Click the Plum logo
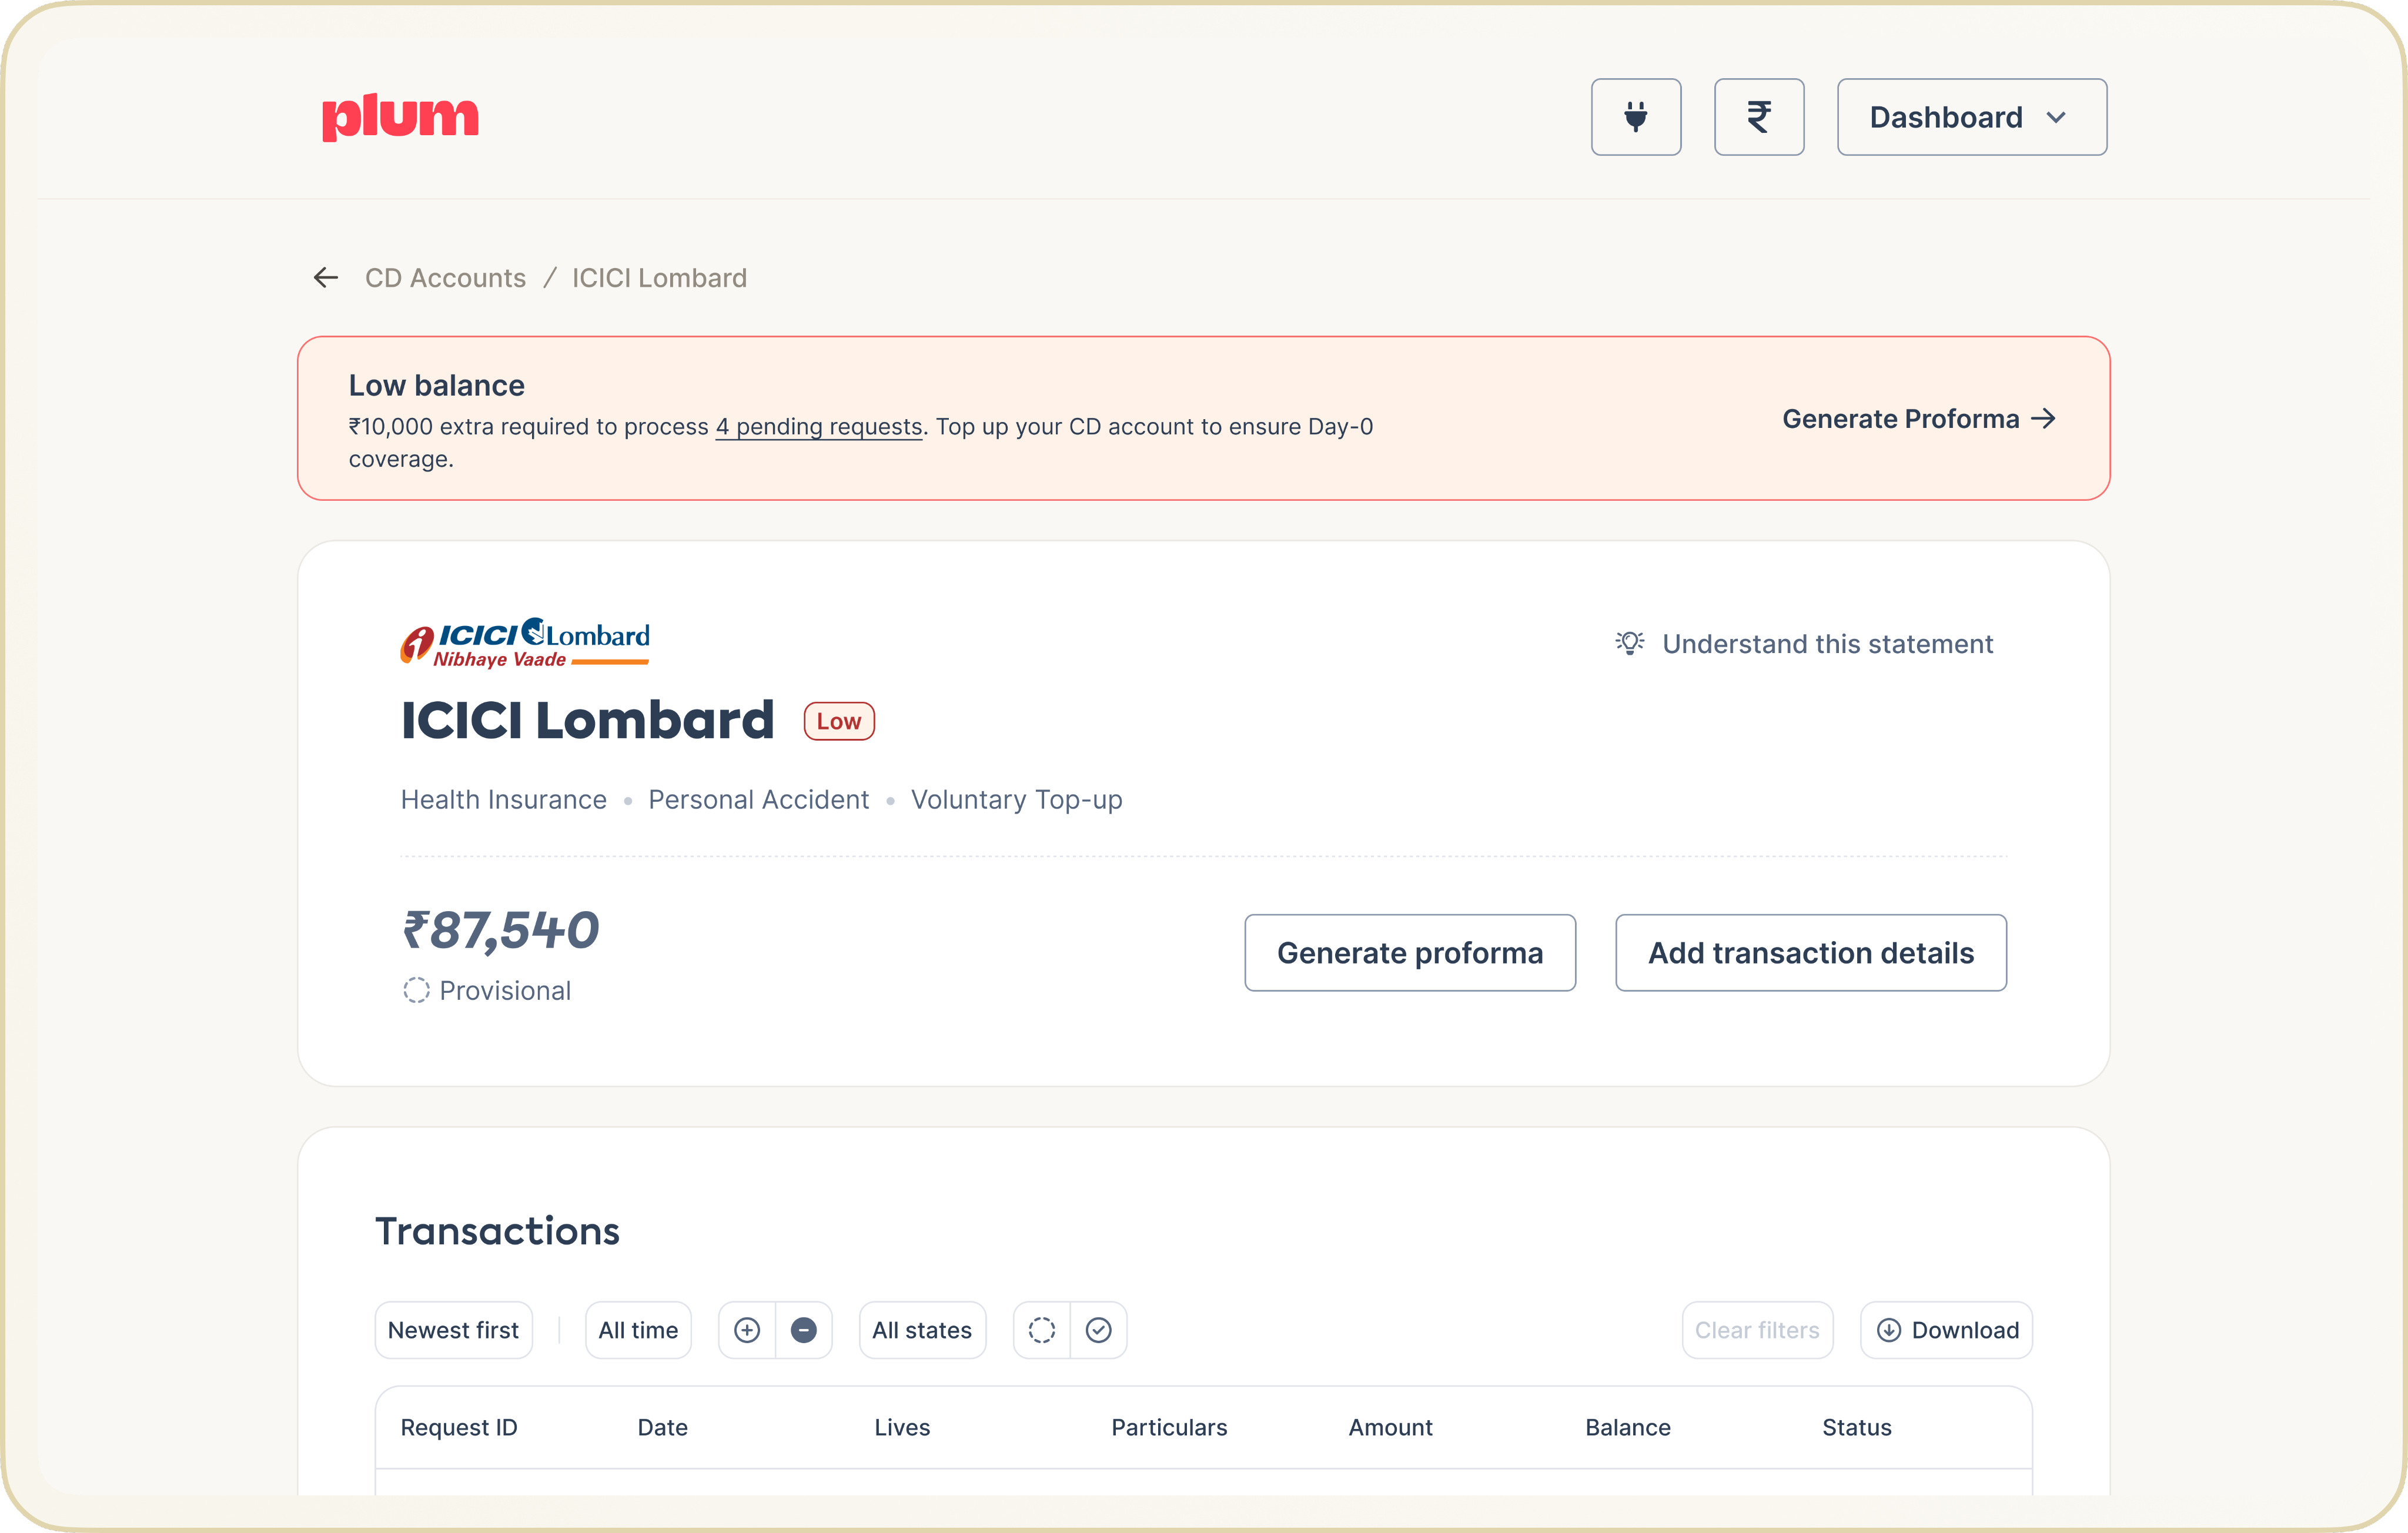Image resolution: width=2408 pixels, height=1533 pixels. [x=400, y=117]
